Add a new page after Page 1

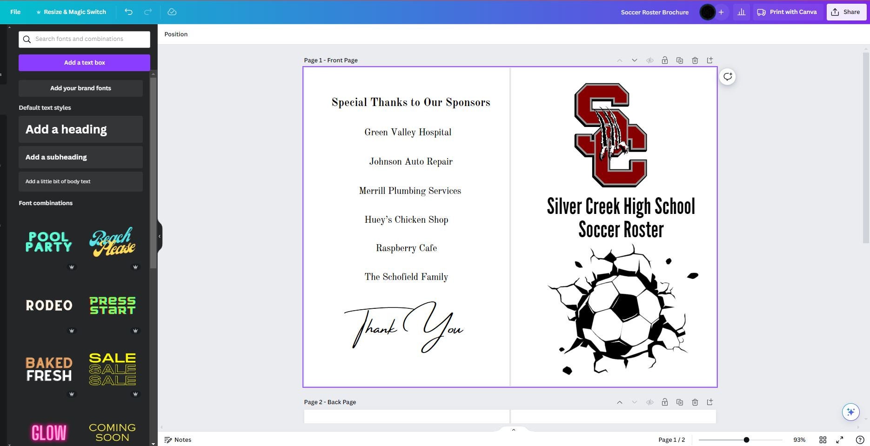710,60
